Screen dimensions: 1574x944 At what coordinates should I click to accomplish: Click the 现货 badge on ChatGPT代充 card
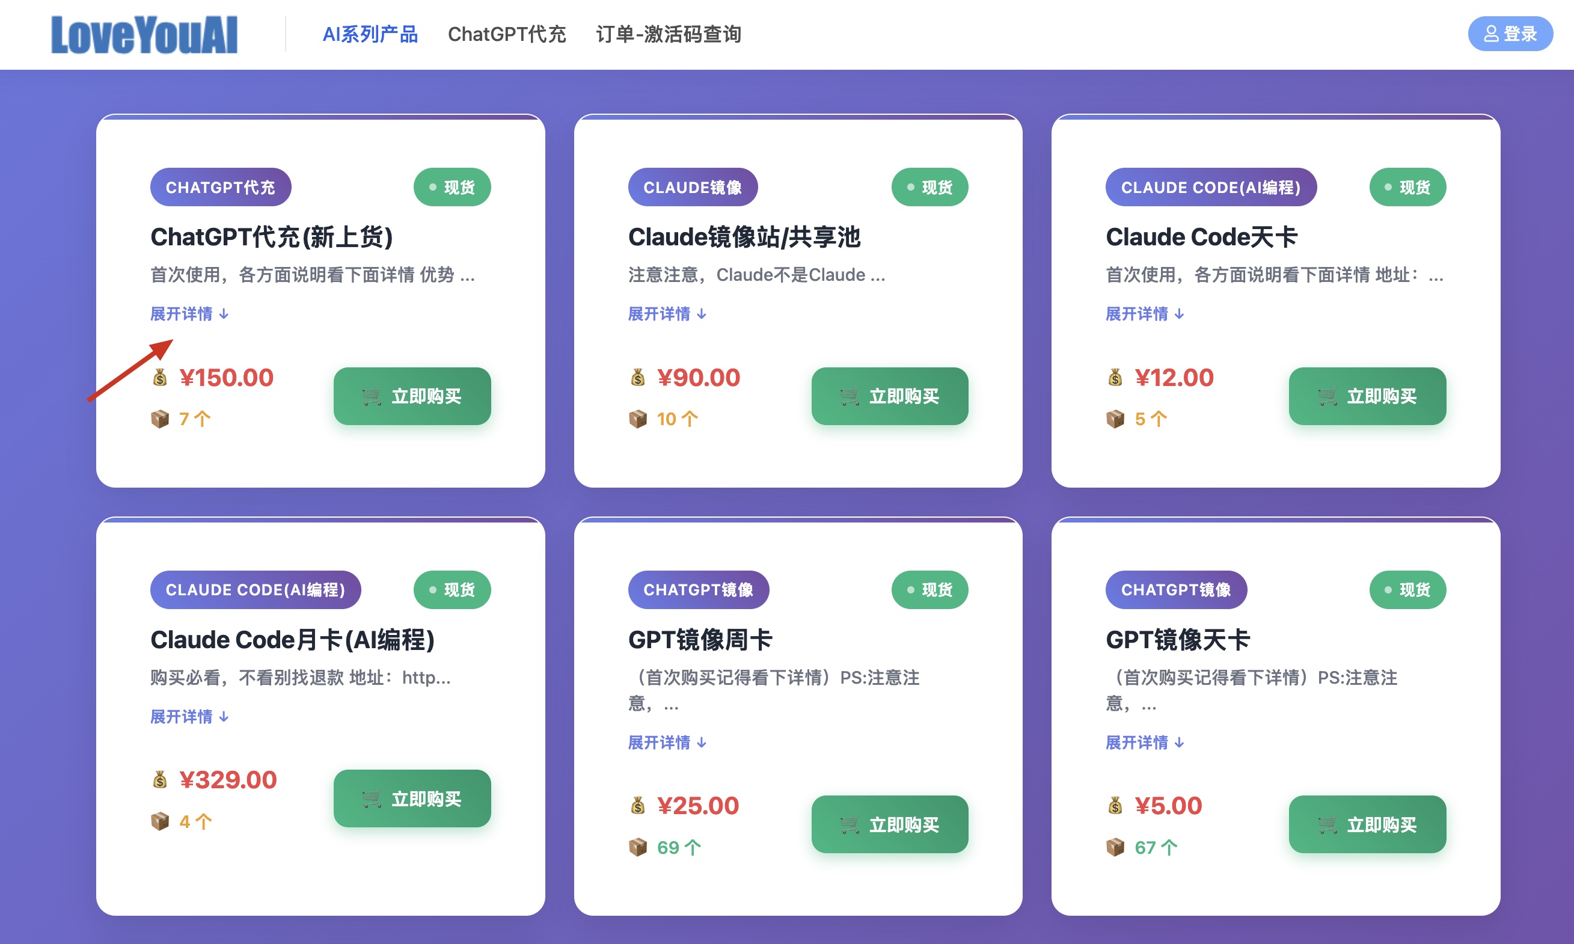click(452, 186)
